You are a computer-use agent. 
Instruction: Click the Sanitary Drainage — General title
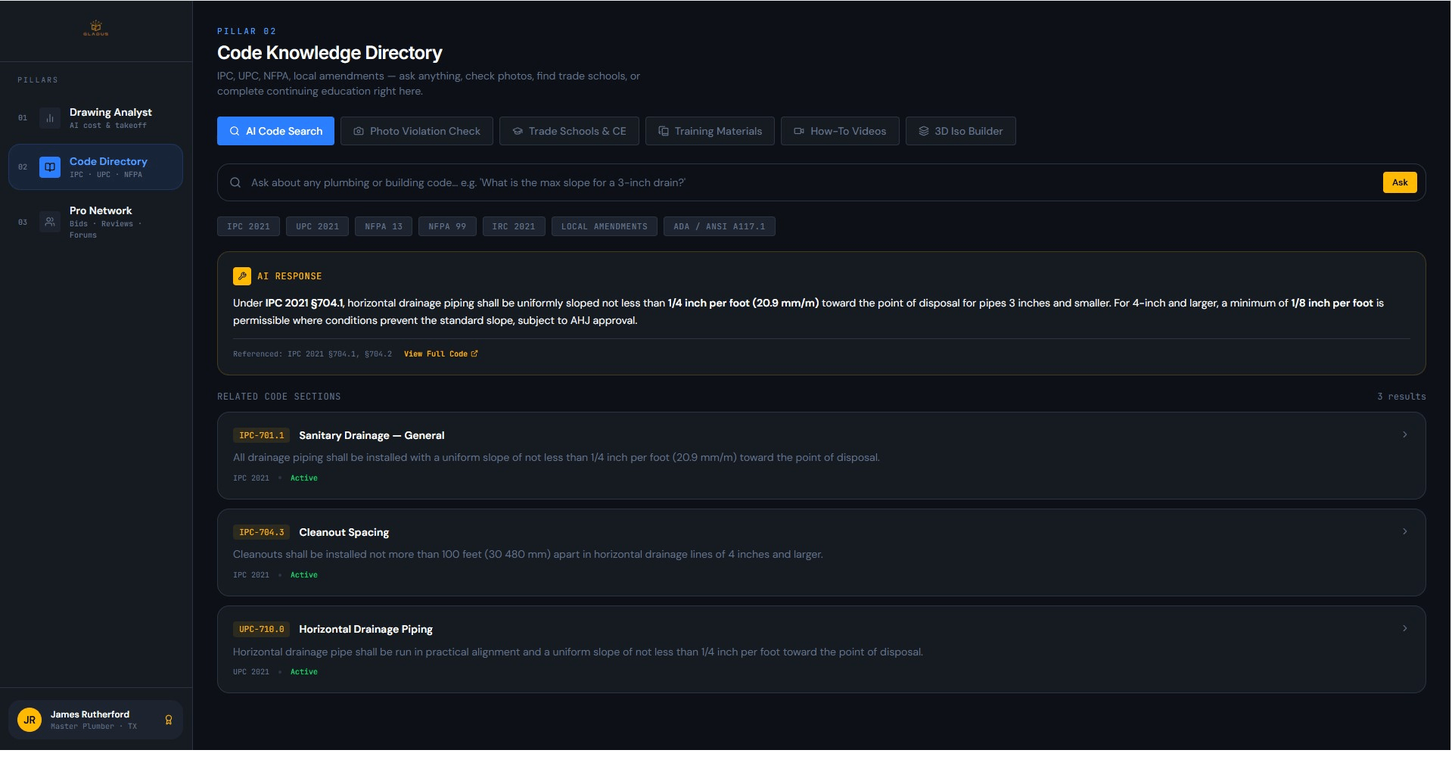click(372, 435)
